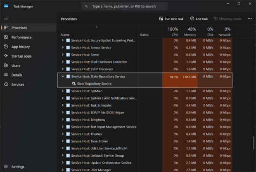Click the Run new task button
This screenshot has width=256, height=172.
tap(171, 19)
